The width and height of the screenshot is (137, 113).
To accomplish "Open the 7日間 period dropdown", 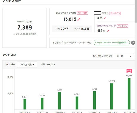I will [x=124, y=56].
